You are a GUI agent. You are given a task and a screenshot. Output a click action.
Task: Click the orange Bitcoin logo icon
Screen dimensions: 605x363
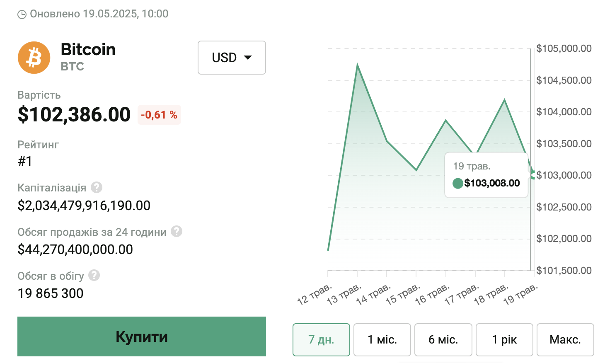click(x=34, y=58)
